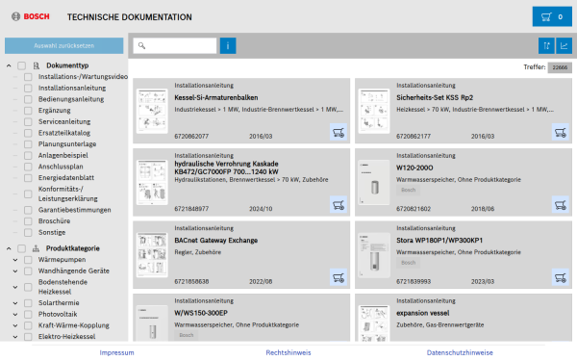Select the Anschlussplan filter label

click(61, 167)
